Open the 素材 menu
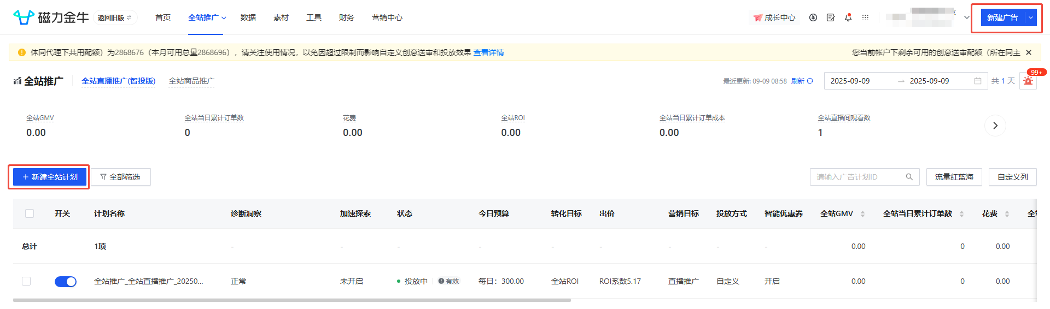This screenshot has height=309, width=1050. [281, 17]
